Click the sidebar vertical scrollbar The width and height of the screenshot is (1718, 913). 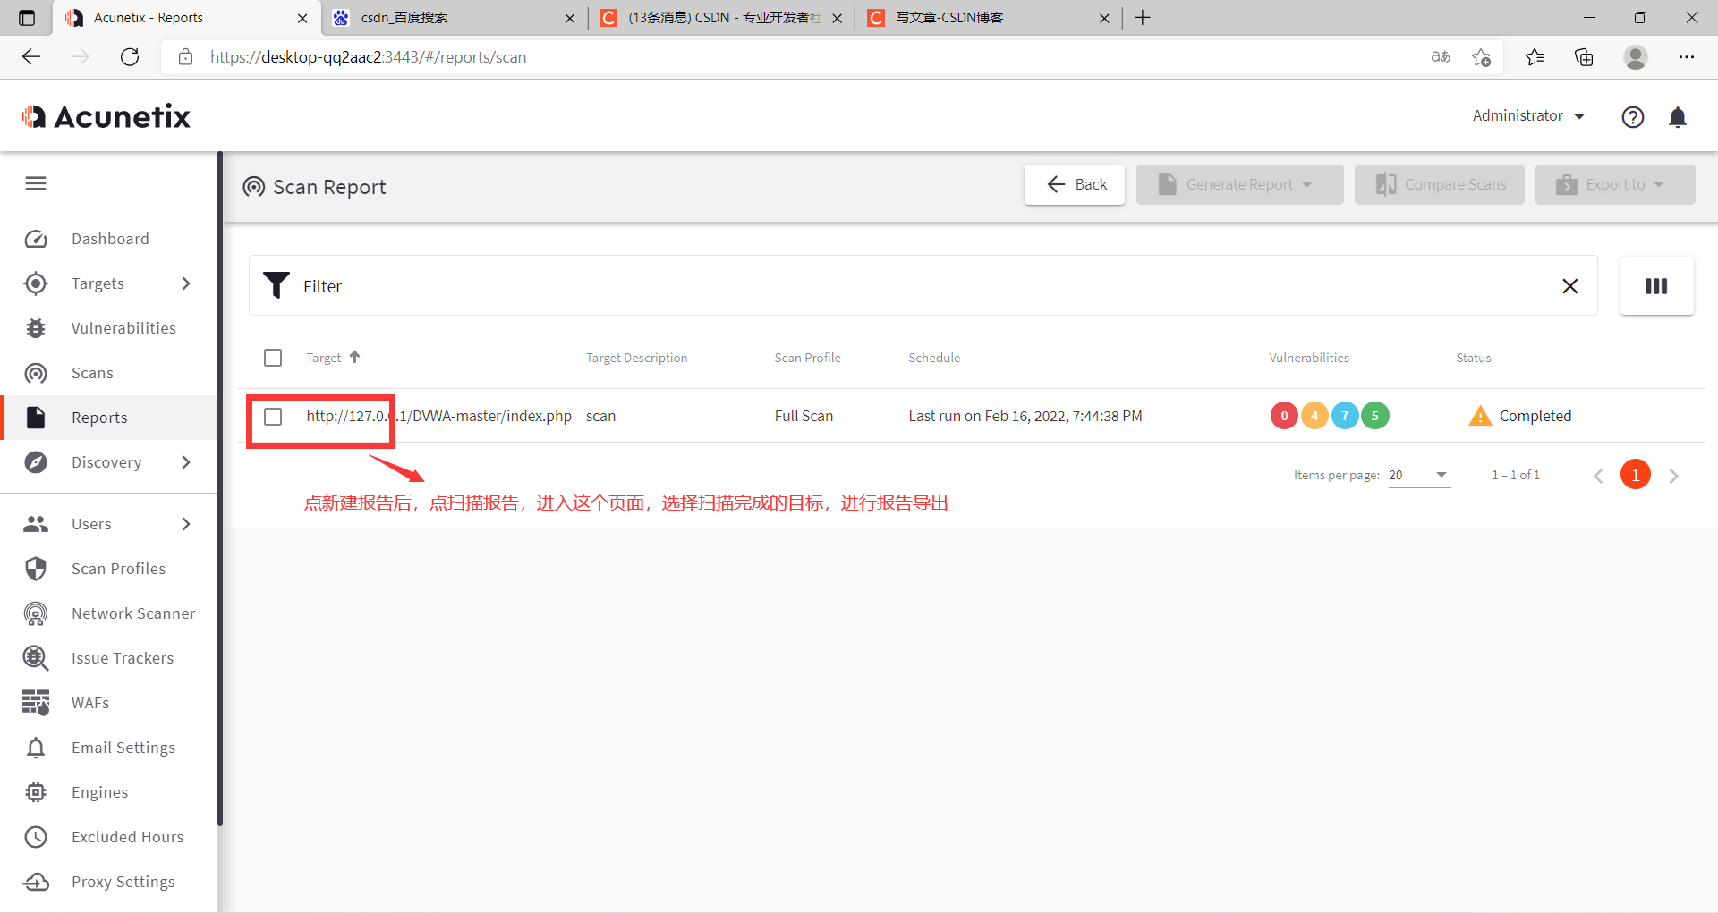(x=219, y=487)
